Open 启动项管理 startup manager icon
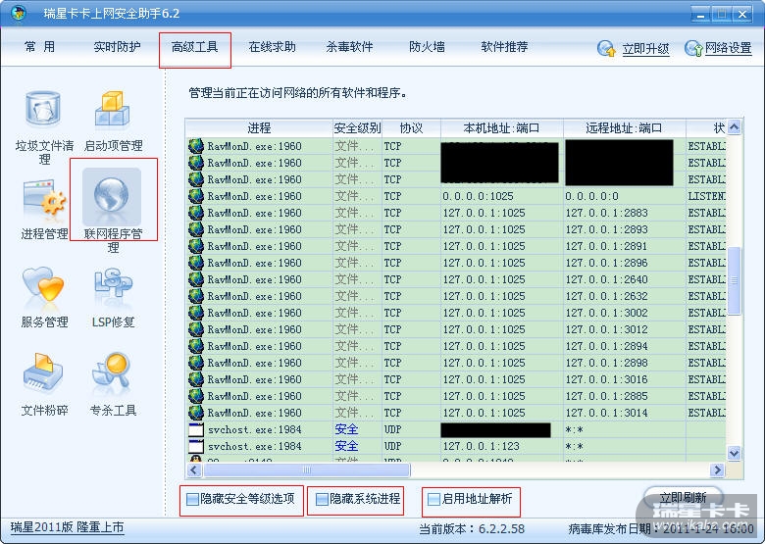Image resolution: width=765 pixels, height=544 pixels. [112, 108]
